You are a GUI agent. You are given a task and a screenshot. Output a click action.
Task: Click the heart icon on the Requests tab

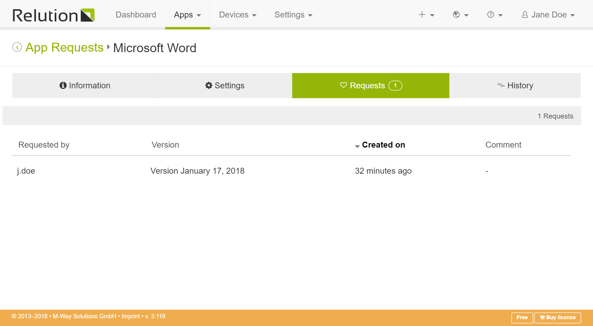[343, 85]
